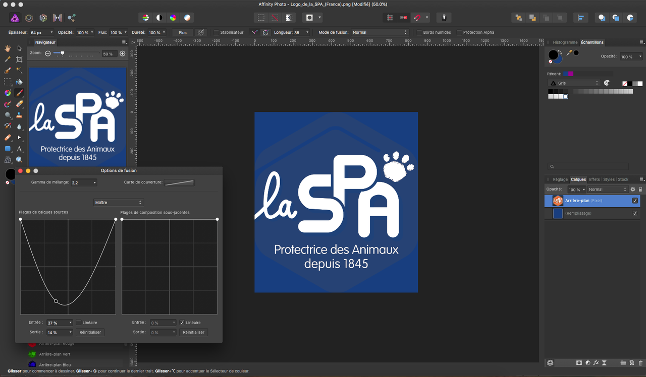
Task: Click the Invert Selection toolbar icon
Action: 289,18
